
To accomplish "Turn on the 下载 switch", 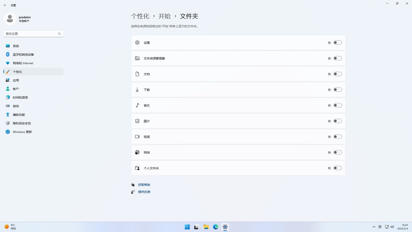I will click(x=337, y=89).
